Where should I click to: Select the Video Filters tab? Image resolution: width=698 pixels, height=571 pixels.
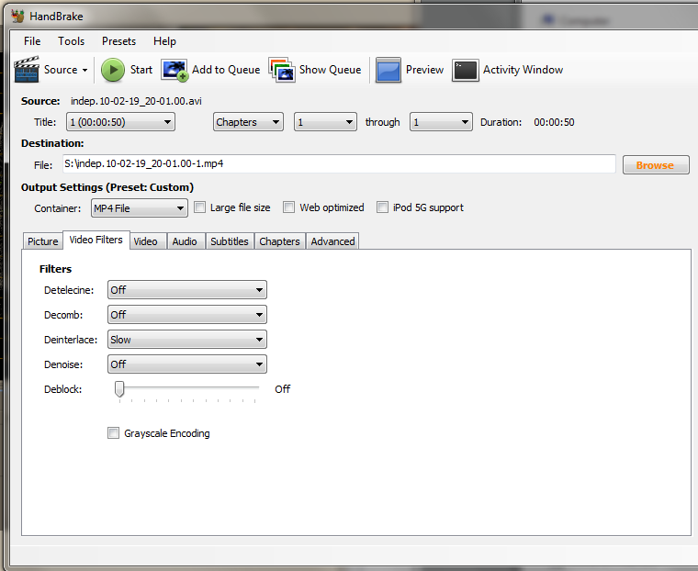pyautogui.click(x=96, y=240)
